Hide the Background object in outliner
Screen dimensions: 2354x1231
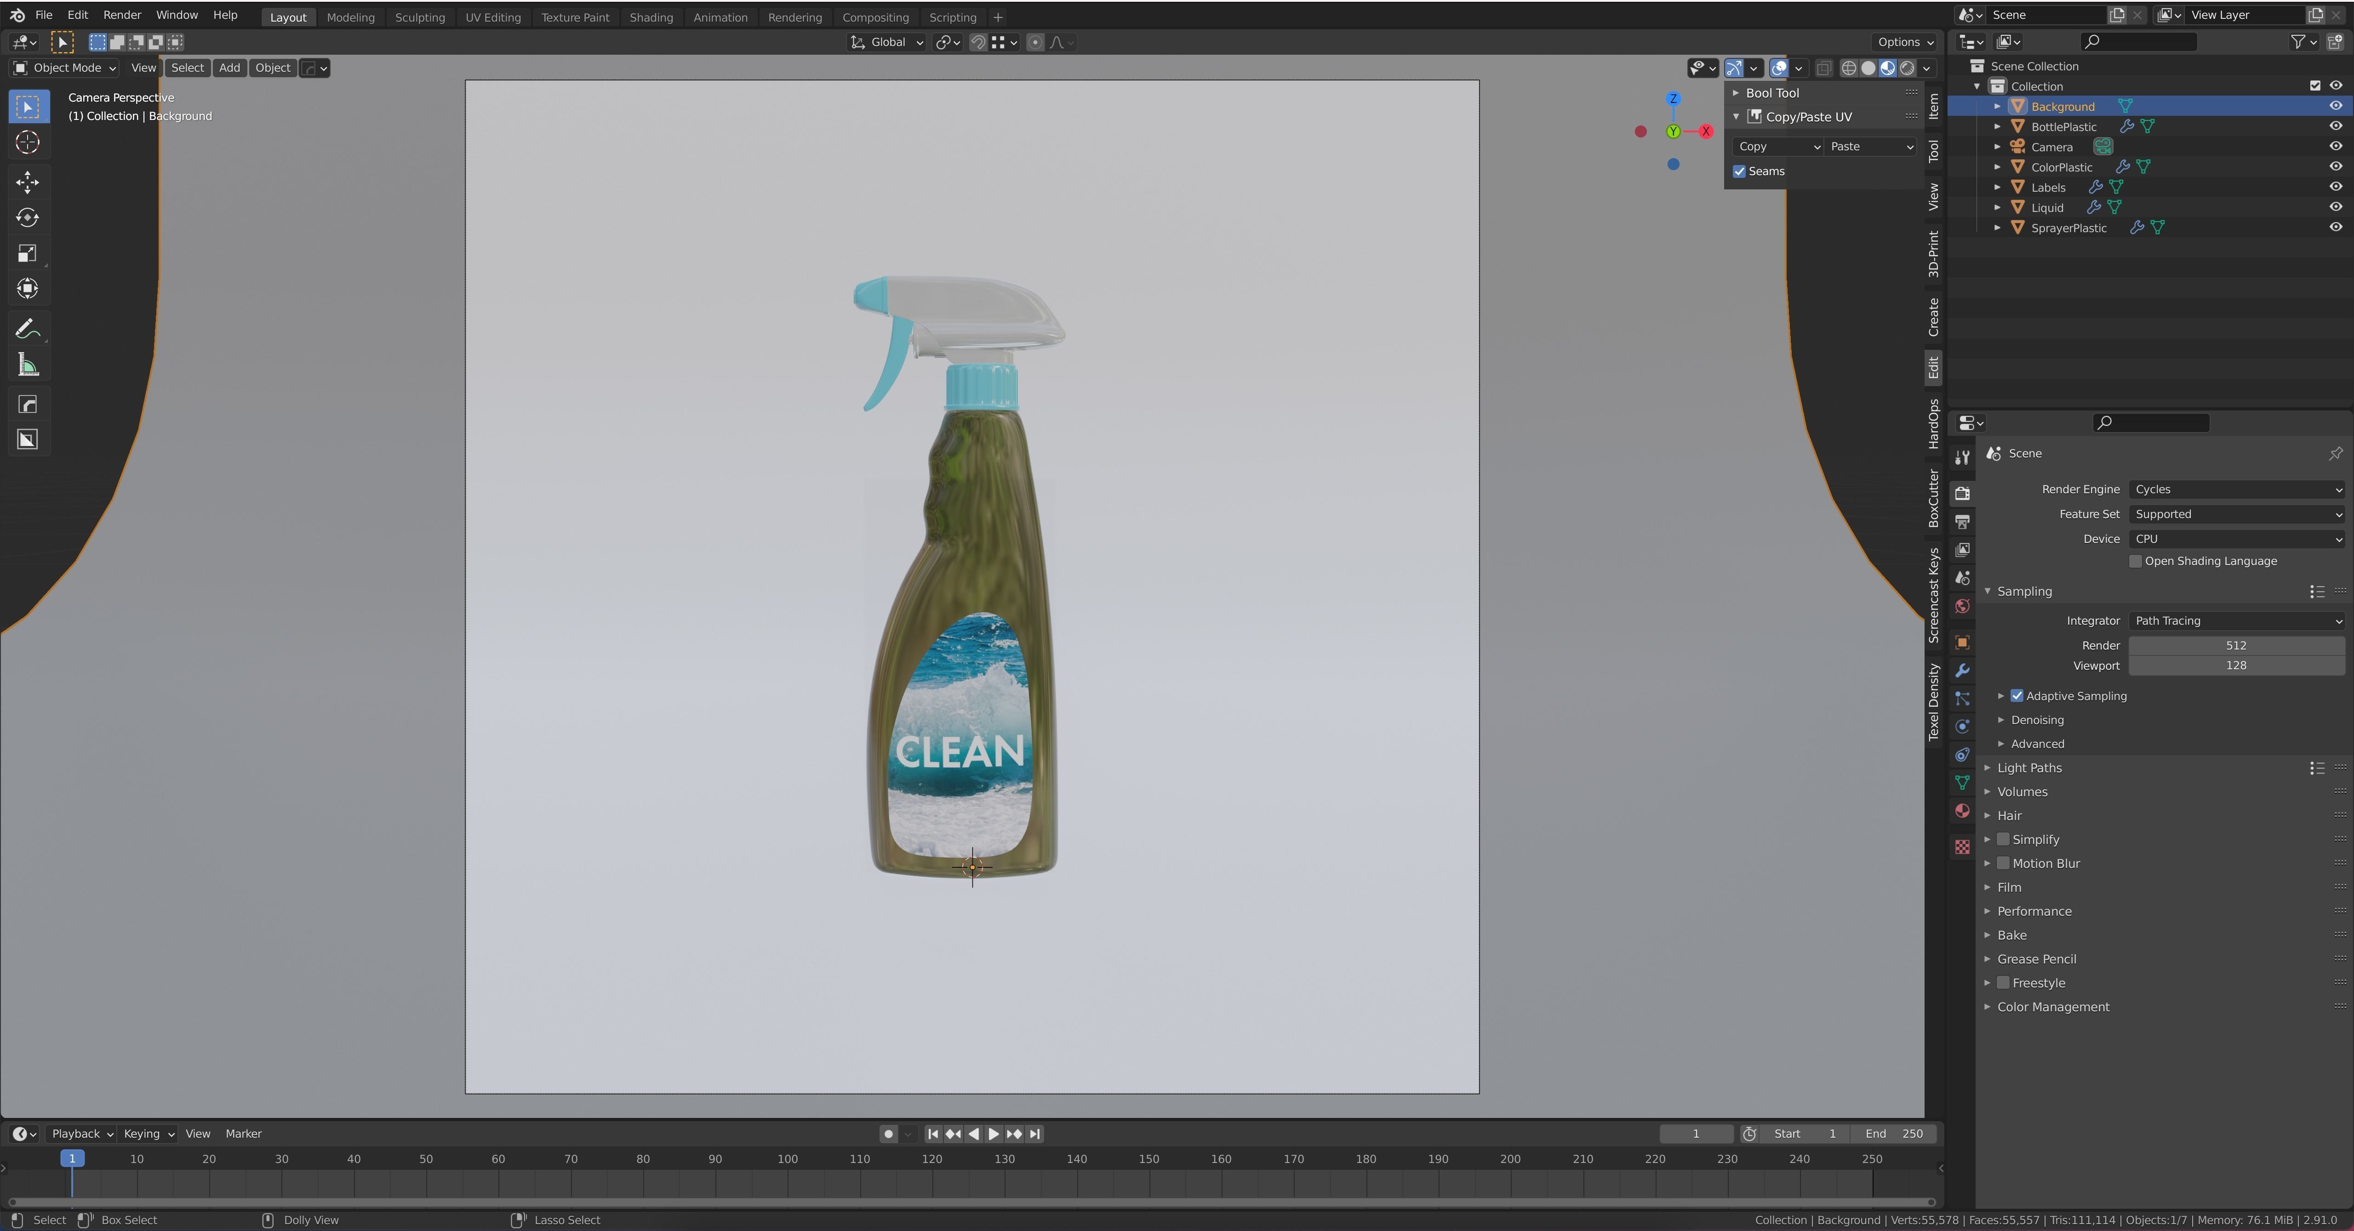2335,106
